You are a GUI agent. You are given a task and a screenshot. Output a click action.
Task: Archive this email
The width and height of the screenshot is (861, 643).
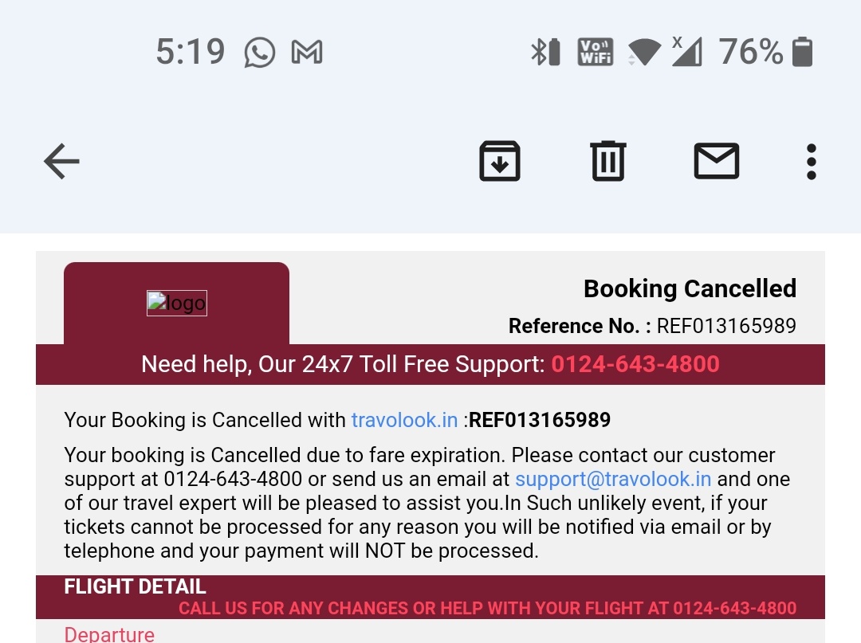tap(500, 162)
